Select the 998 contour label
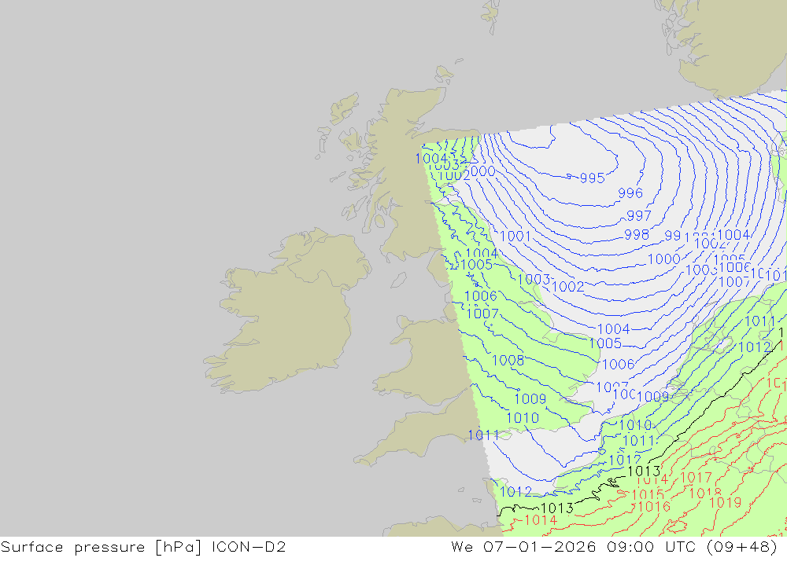The width and height of the screenshot is (787, 576). coord(637,234)
